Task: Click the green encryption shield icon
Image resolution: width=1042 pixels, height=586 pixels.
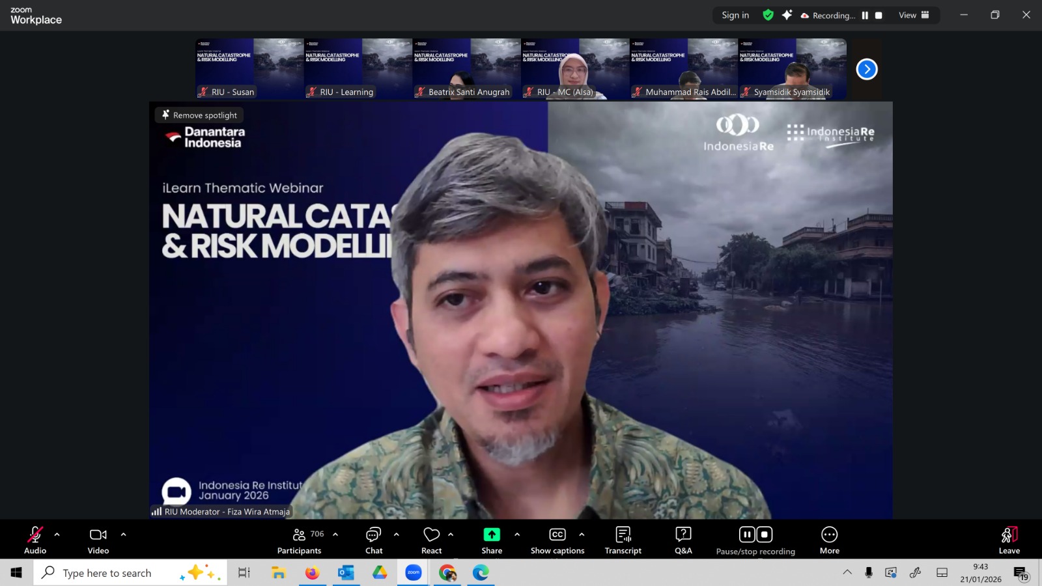Action: pos(768,15)
